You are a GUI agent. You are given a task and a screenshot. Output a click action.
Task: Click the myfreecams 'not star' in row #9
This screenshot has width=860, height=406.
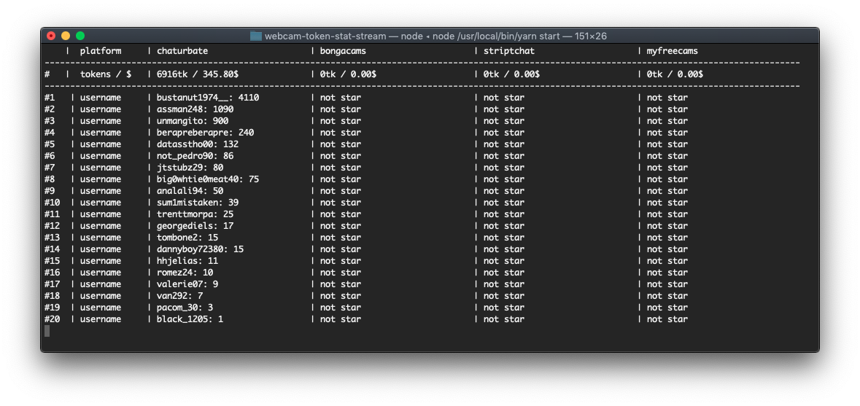[x=667, y=191]
